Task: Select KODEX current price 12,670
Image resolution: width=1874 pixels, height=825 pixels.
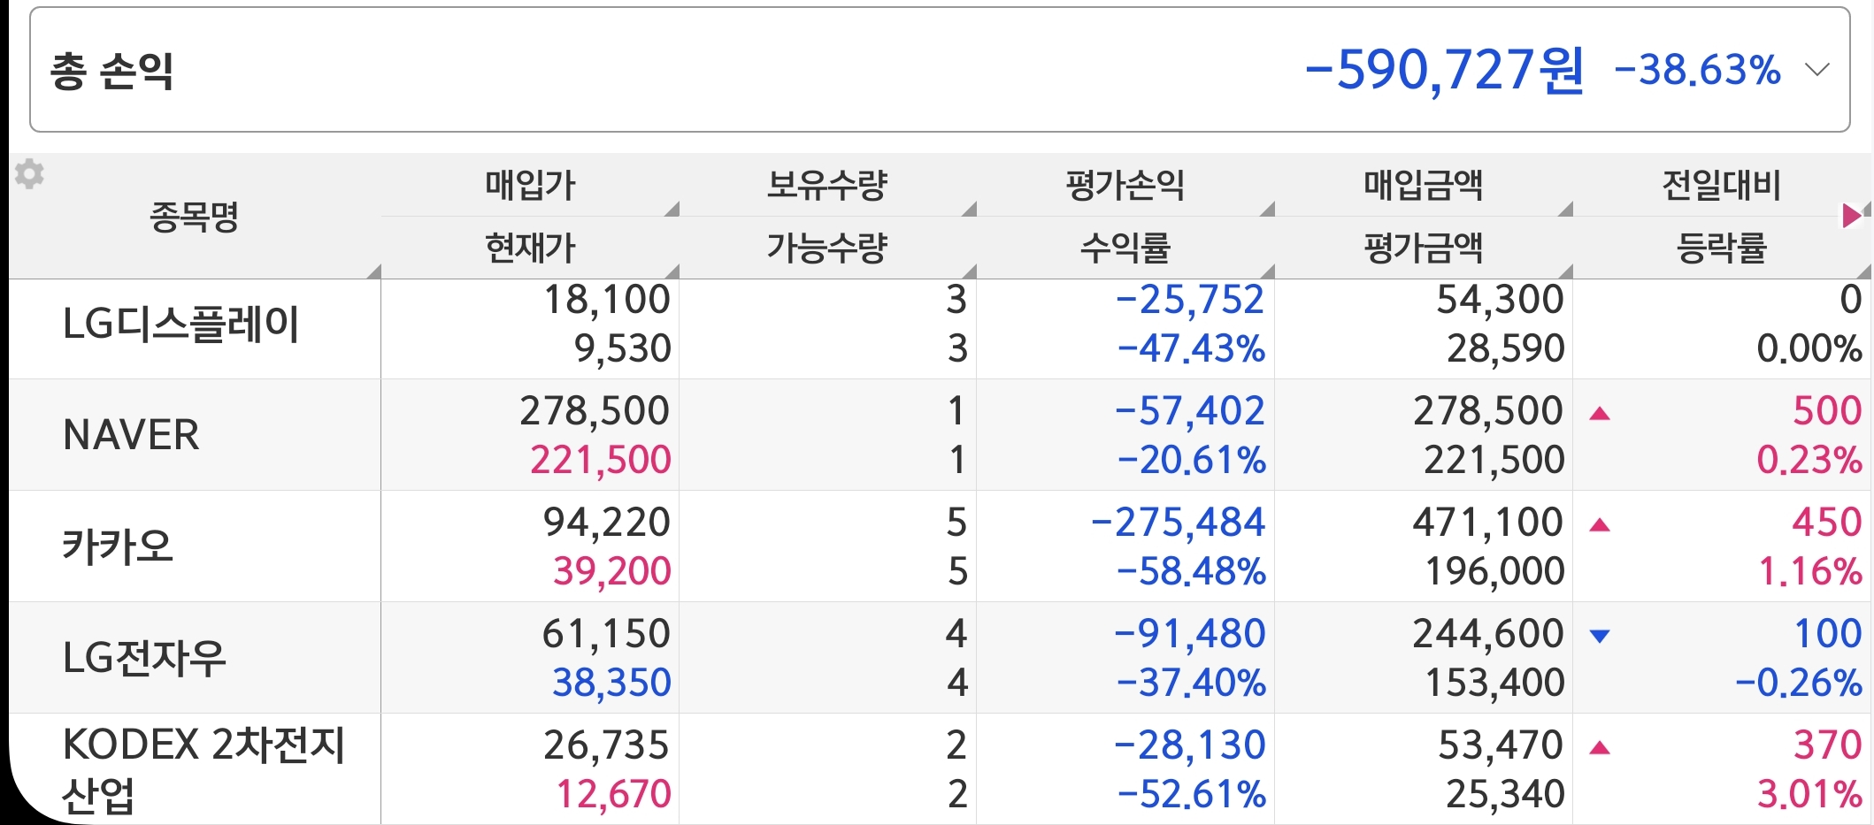Action: pyautogui.click(x=614, y=794)
